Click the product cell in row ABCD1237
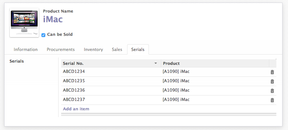This screenshot has width=288, height=130. click(x=215, y=100)
